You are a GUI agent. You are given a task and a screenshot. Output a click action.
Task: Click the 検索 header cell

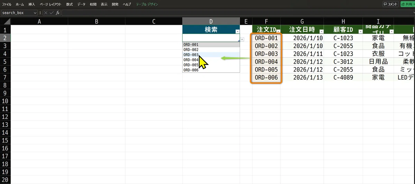point(211,30)
